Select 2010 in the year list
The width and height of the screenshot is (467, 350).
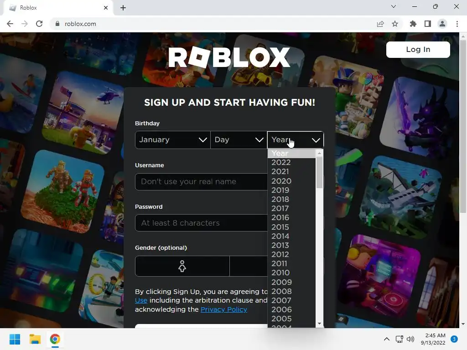291,273
